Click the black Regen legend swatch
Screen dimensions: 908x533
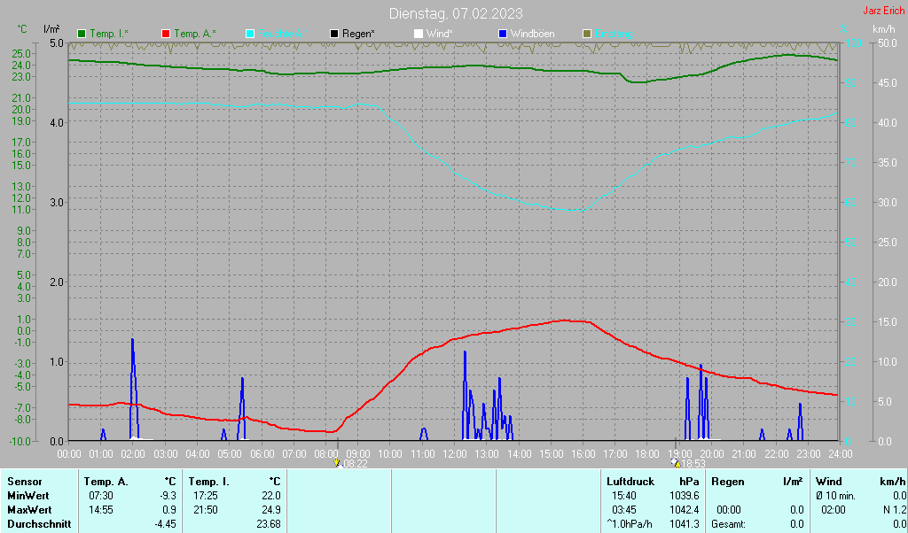tap(334, 34)
